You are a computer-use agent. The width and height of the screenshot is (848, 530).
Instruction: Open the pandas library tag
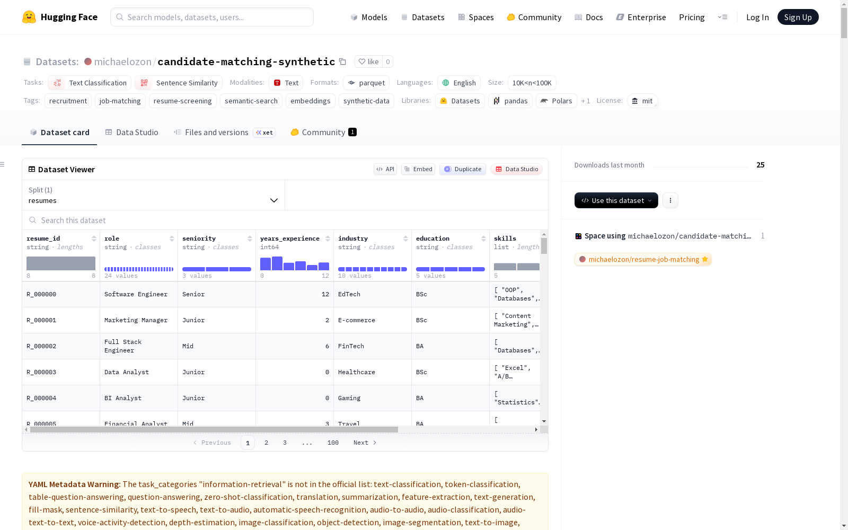coord(510,101)
